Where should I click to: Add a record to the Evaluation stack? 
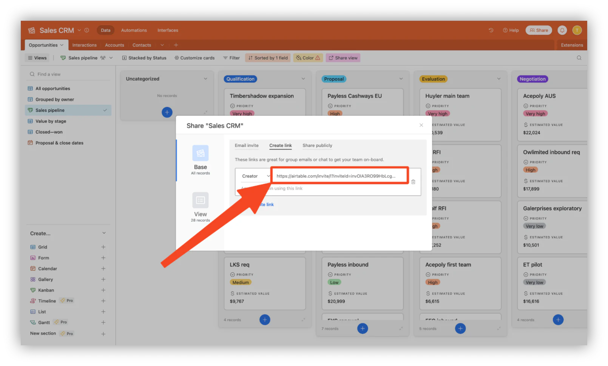point(460,328)
